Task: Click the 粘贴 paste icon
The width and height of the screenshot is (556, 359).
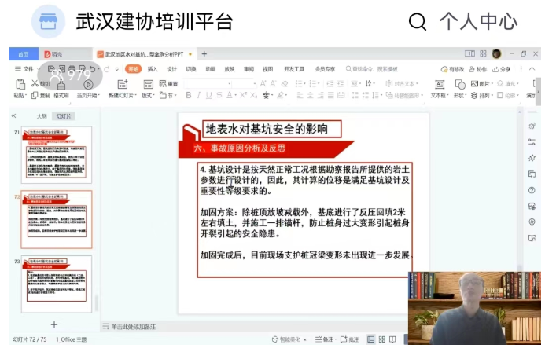Action: 19,85
